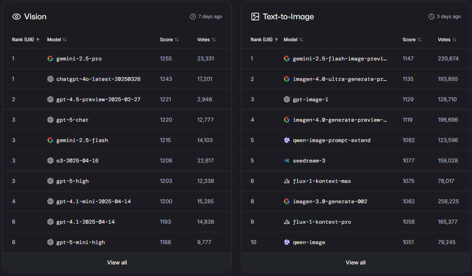Click the 220,674 votes value
The height and width of the screenshot is (276, 472).
(x=448, y=59)
